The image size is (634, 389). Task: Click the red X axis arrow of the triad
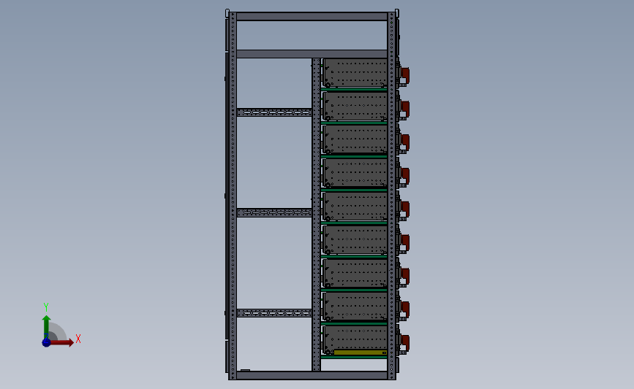[x=61, y=342]
